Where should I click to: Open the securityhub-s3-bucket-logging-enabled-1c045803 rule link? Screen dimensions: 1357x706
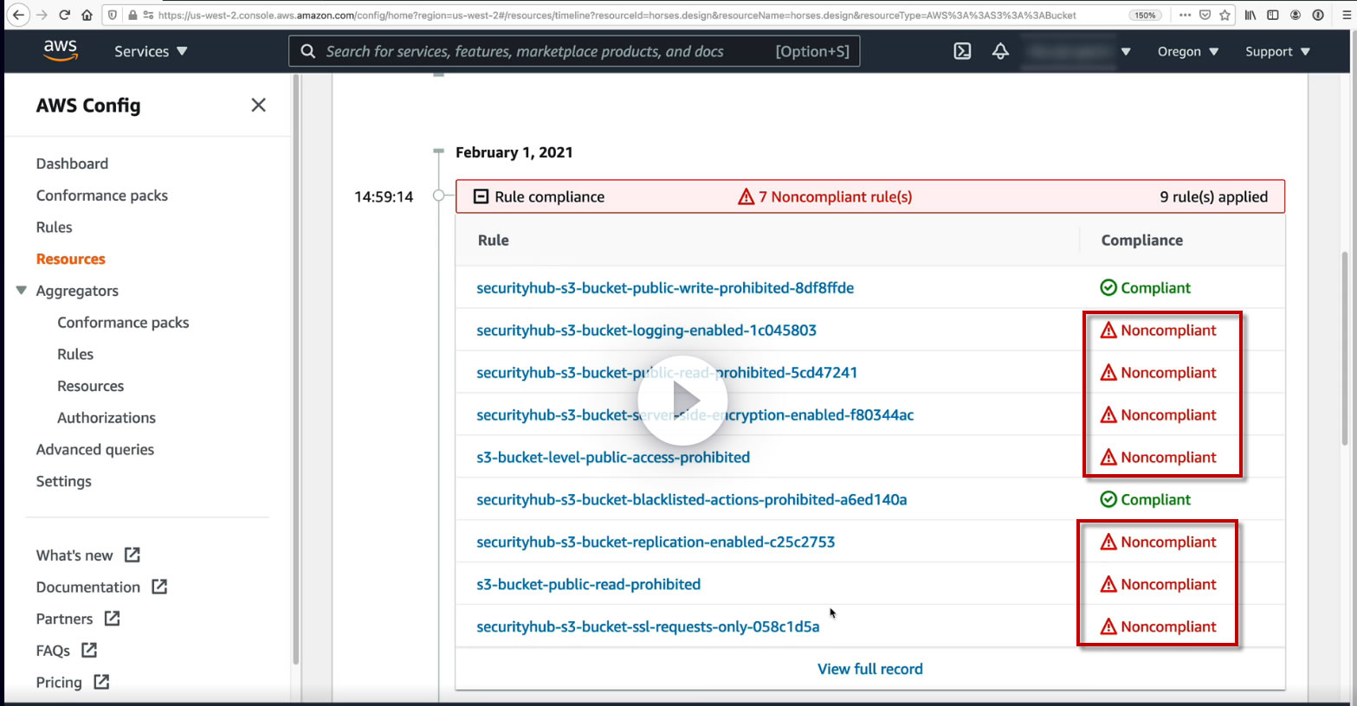tap(646, 330)
